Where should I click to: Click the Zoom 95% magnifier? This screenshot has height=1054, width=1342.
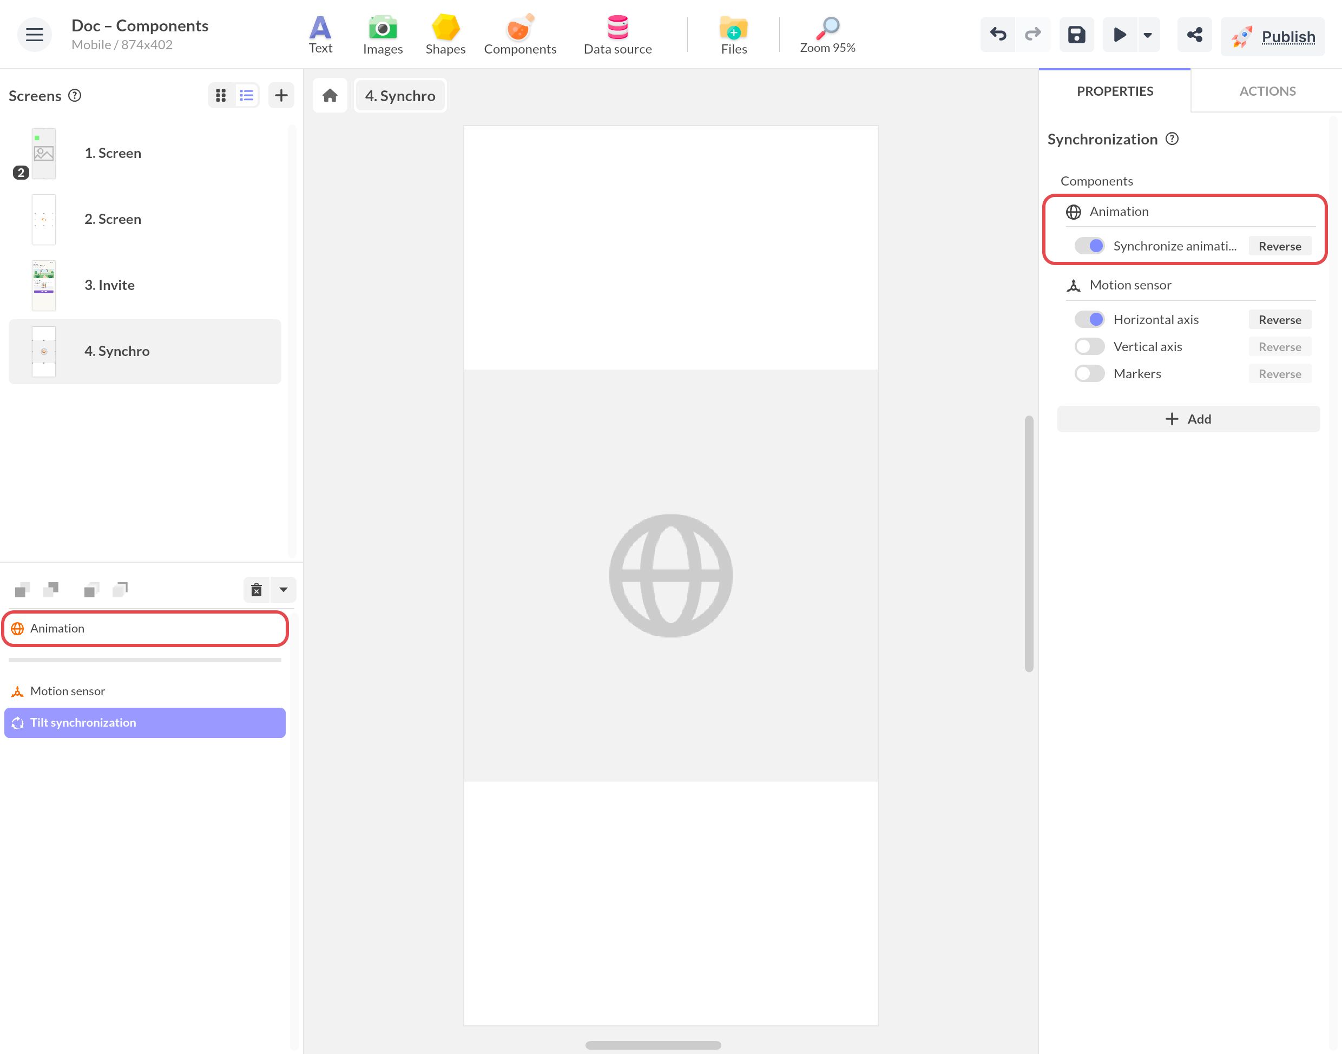click(x=827, y=35)
